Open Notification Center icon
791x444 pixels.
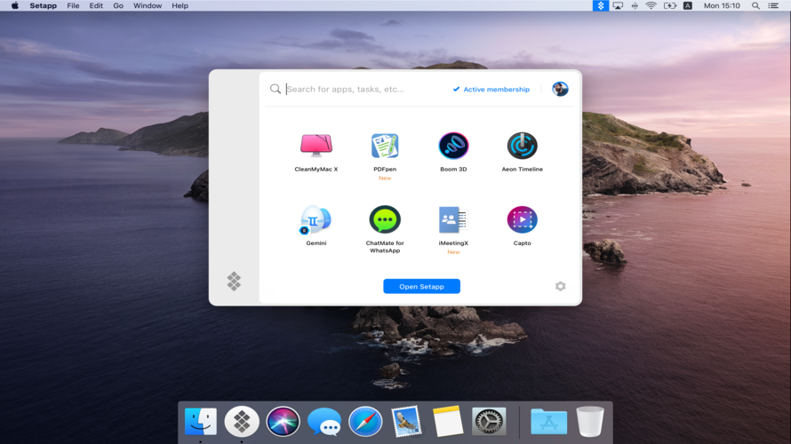click(773, 5)
